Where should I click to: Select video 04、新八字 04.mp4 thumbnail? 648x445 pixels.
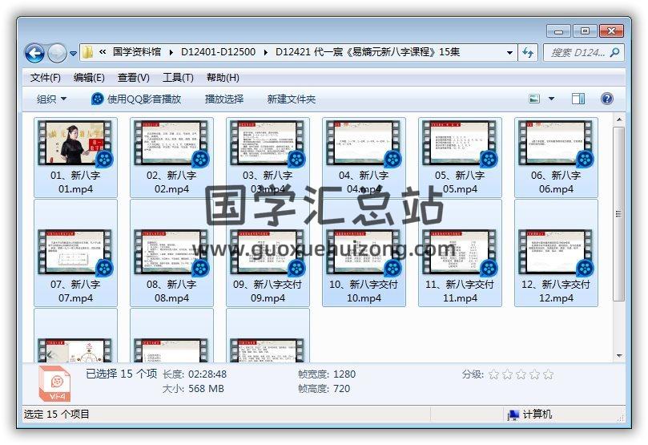(x=364, y=144)
